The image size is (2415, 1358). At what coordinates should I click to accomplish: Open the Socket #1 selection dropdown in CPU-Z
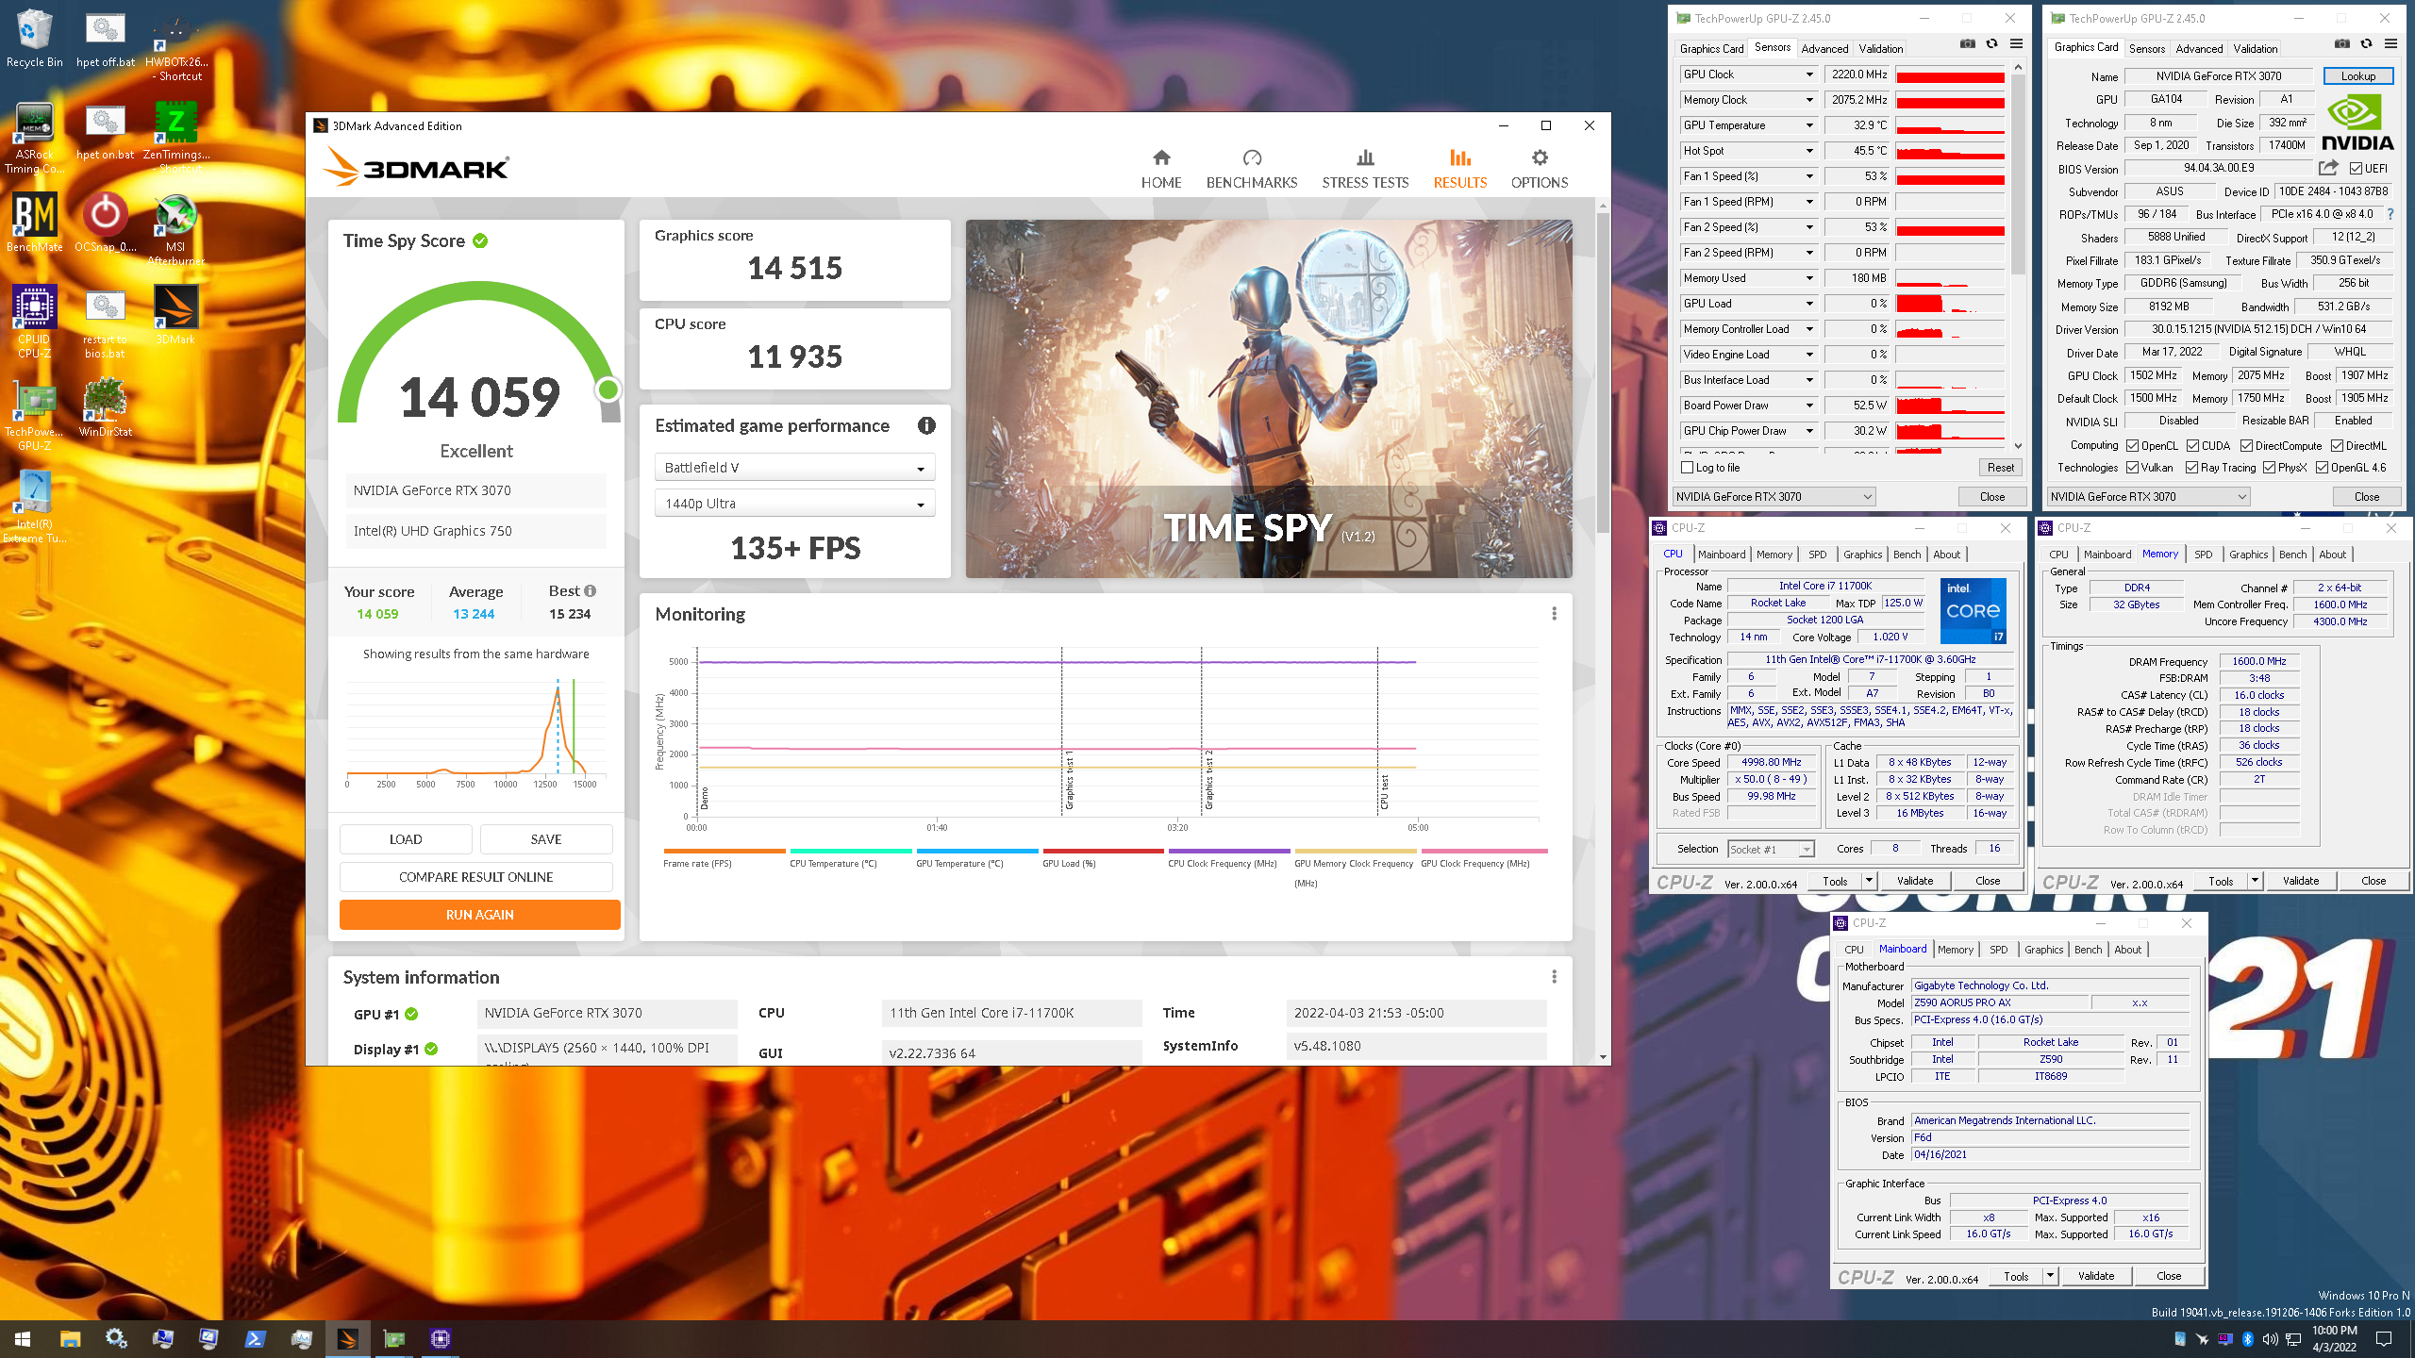click(1771, 849)
